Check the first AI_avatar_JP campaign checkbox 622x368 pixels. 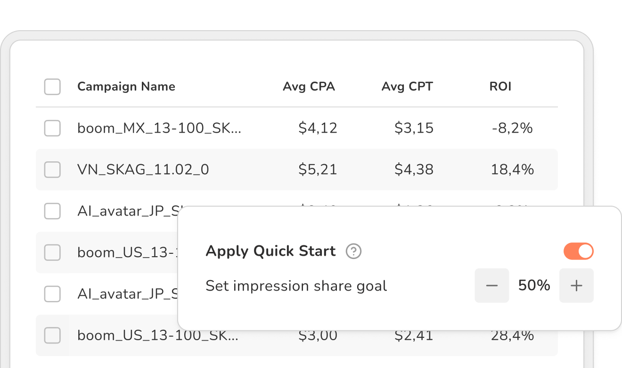tap(52, 211)
